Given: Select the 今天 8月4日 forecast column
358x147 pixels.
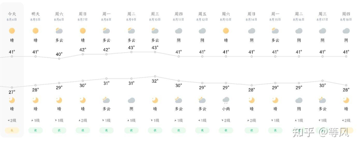Looking at the screenshot, I should pos(12,70).
